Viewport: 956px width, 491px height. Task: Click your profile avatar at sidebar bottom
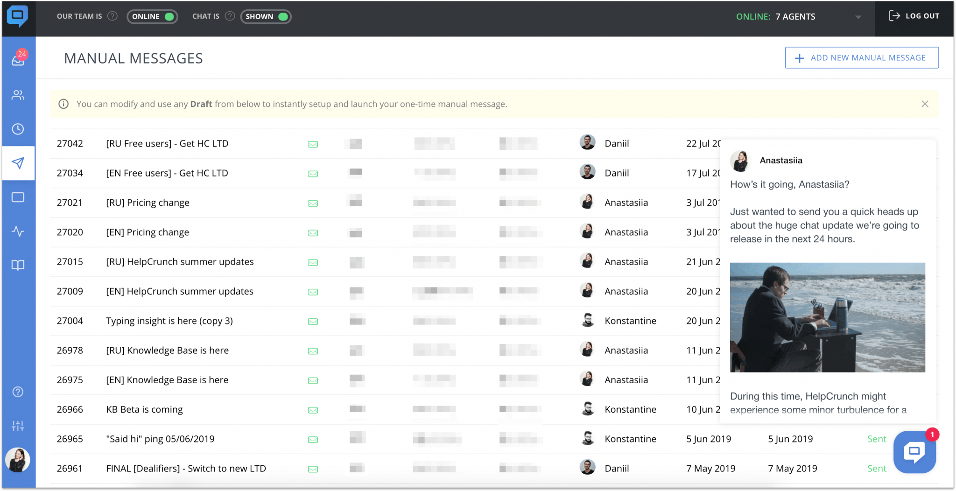(18, 460)
